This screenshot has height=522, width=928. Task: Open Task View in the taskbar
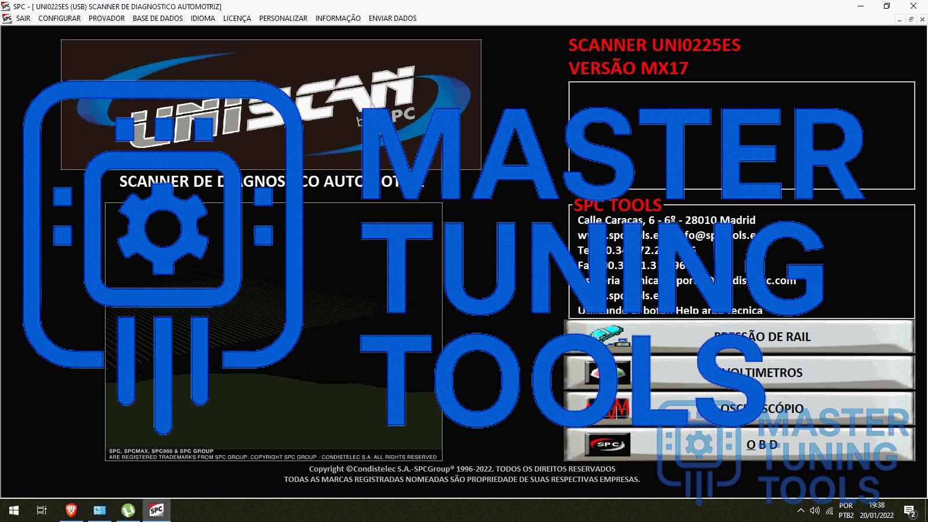click(42, 510)
